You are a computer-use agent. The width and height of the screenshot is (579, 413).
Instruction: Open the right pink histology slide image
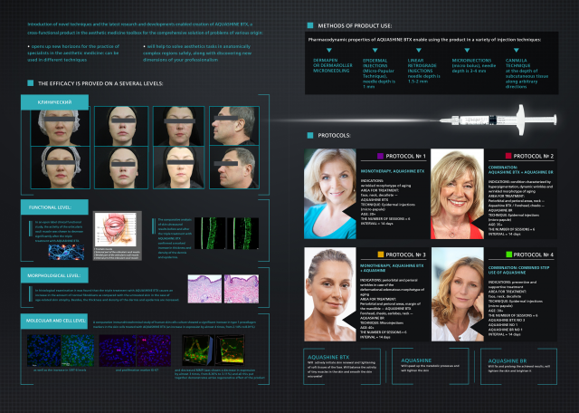(242, 289)
